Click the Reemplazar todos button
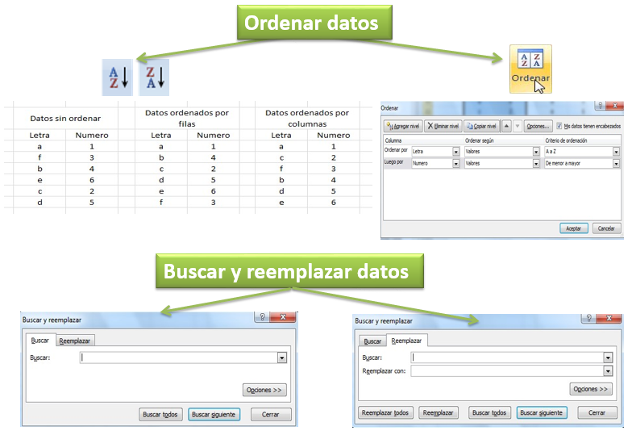 [385, 412]
